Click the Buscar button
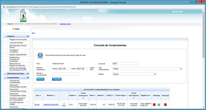This screenshot has width=206, height=110. (40, 79)
